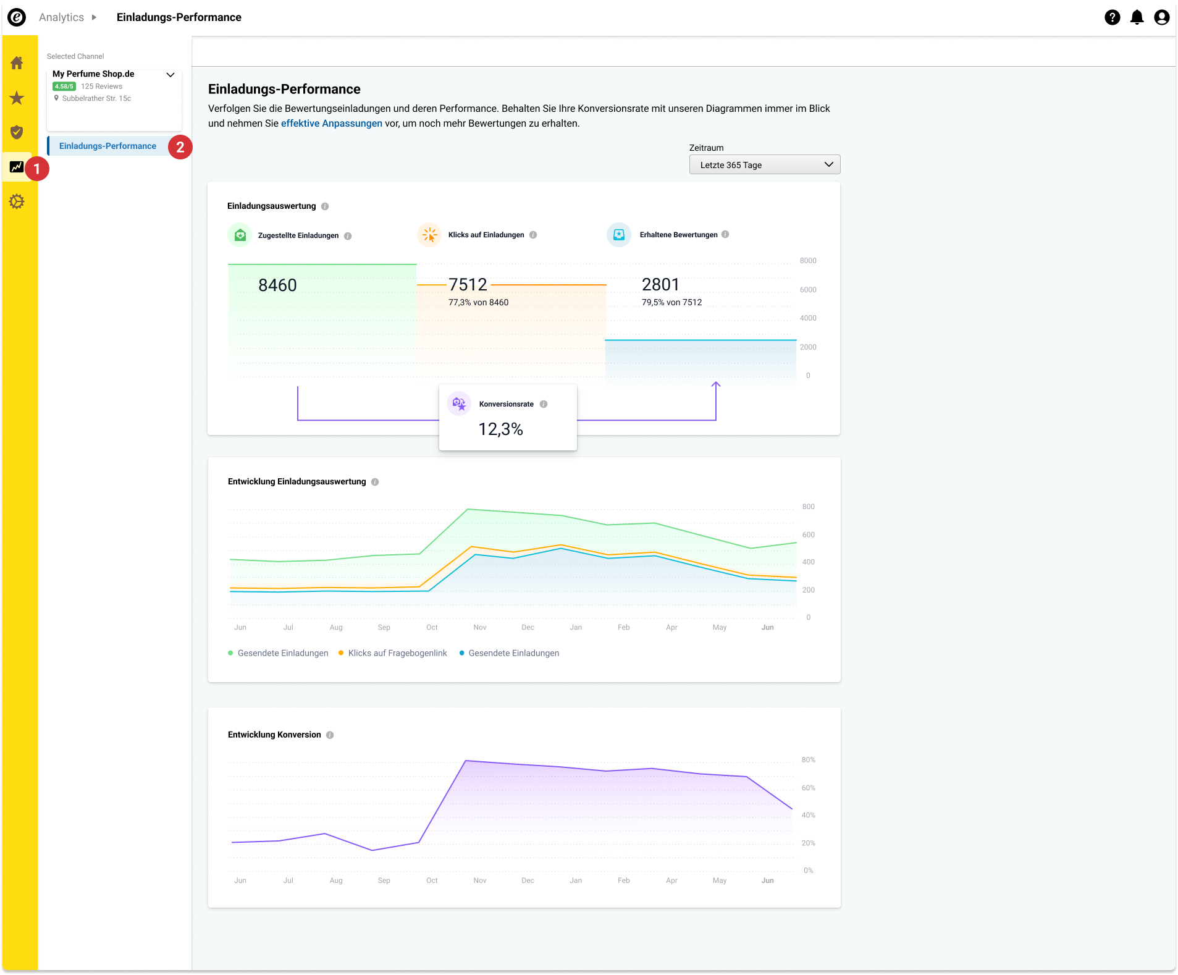The height and width of the screenshot is (975, 1178).
Task: Open the analytics chart sidebar icon
Action: click(x=17, y=167)
